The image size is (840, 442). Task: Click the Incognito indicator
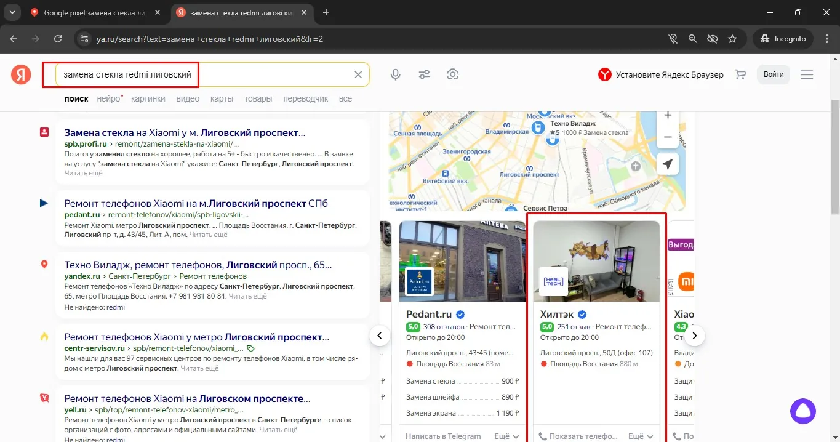pyautogui.click(x=783, y=38)
